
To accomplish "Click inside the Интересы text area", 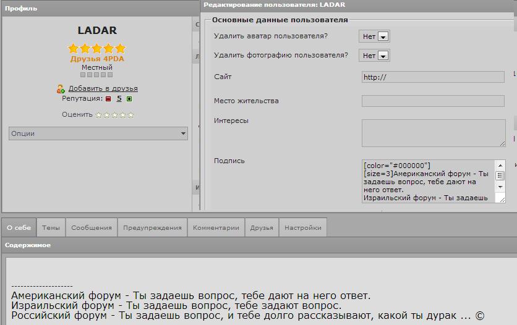I will (433, 133).
